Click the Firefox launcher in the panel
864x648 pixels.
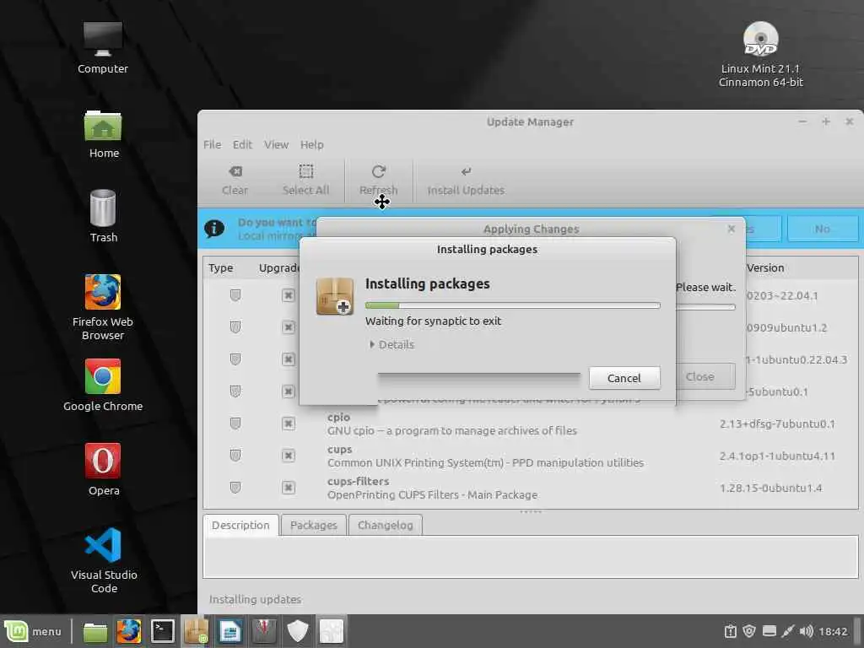(x=129, y=631)
